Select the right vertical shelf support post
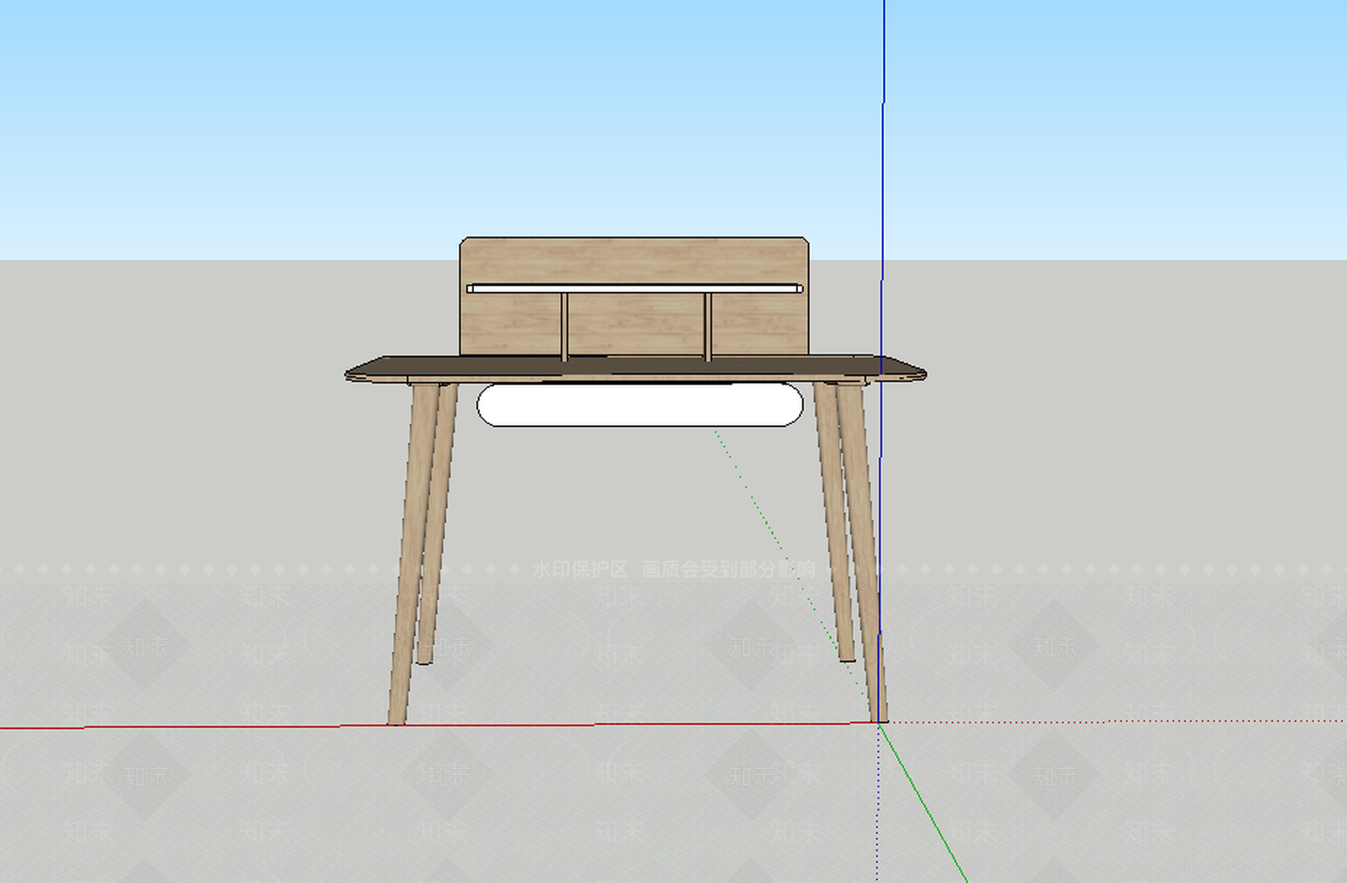The height and width of the screenshot is (883, 1347). click(x=708, y=327)
